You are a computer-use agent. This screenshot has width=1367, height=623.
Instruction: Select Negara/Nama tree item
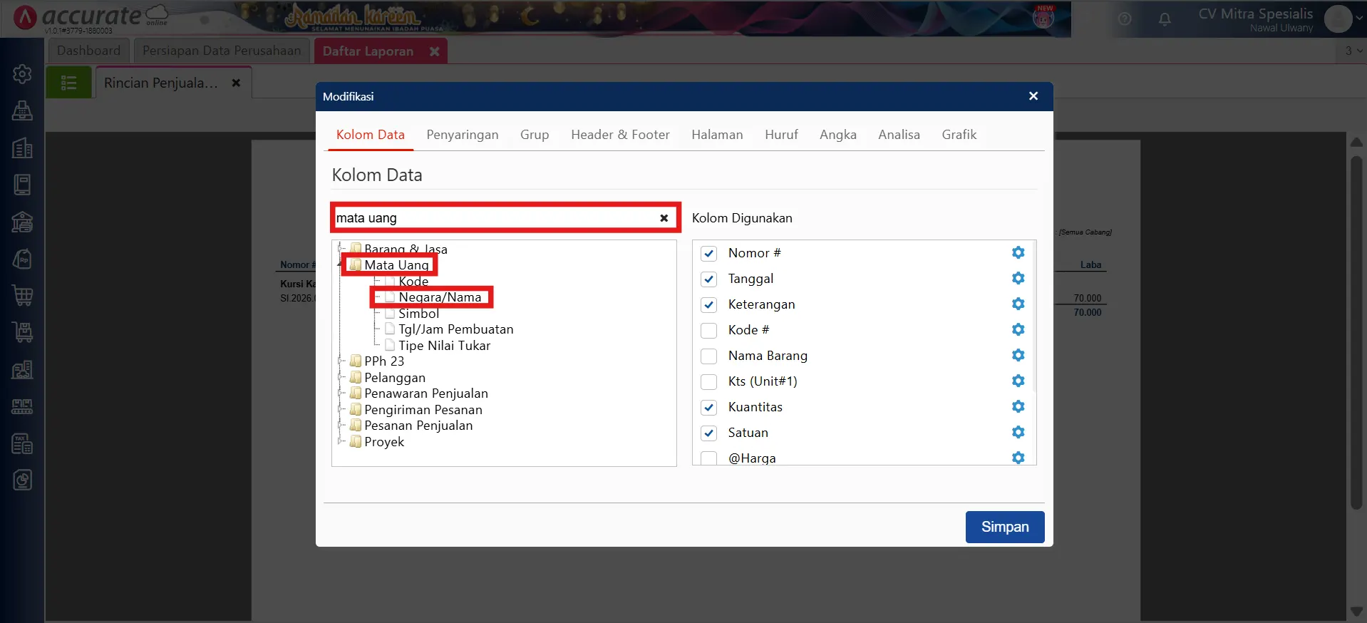(x=439, y=297)
